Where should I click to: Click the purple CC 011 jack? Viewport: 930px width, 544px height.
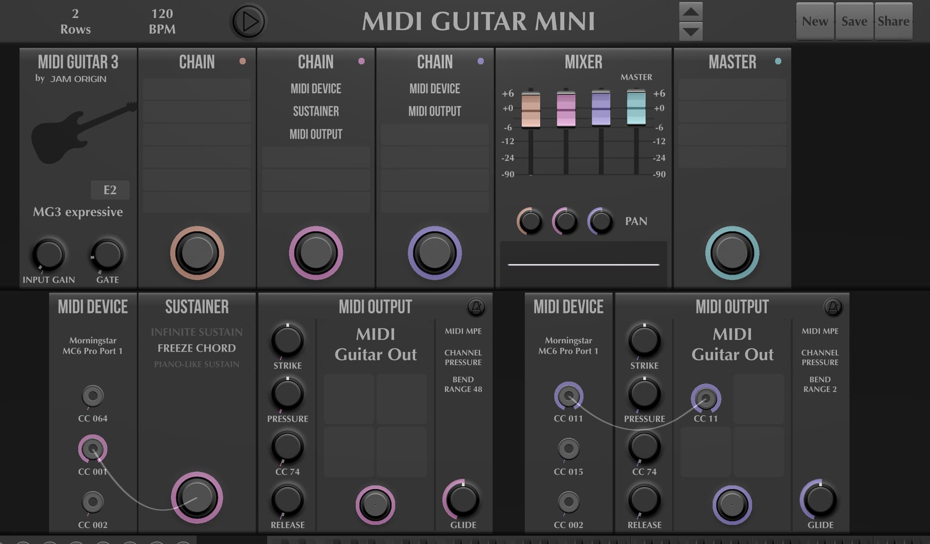click(x=569, y=396)
